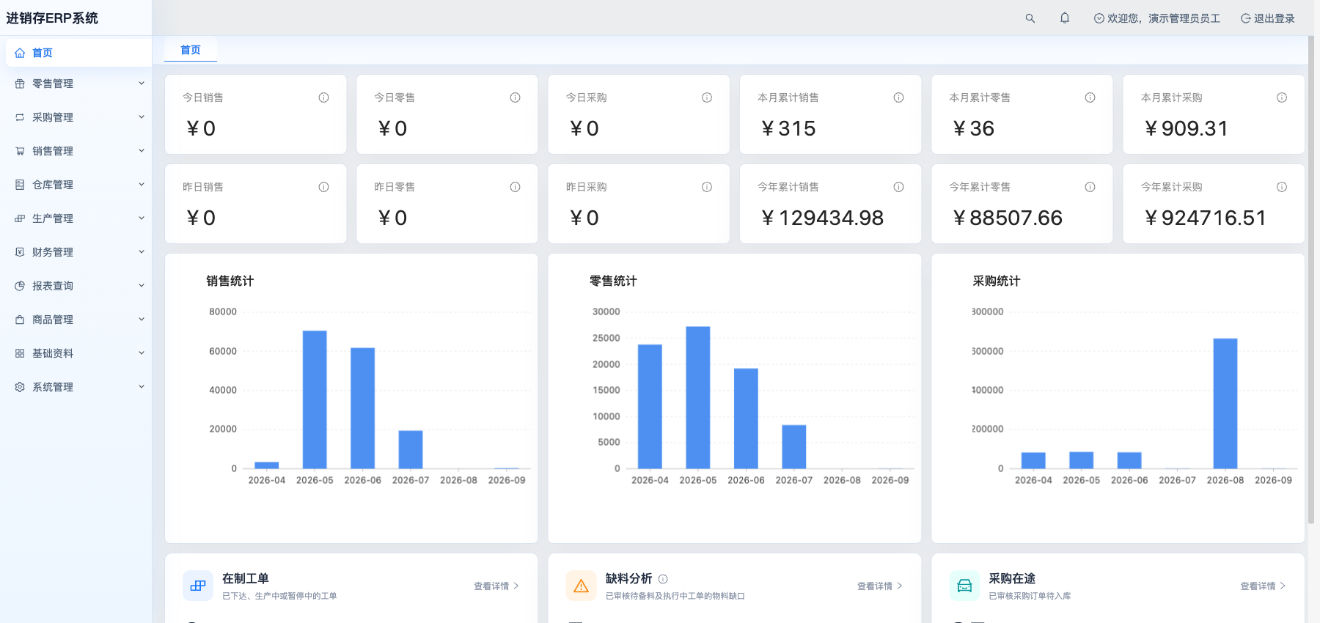This screenshot has height=623, width=1320.
Task: Click the 商品管理 bag icon
Action: (x=20, y=320)
